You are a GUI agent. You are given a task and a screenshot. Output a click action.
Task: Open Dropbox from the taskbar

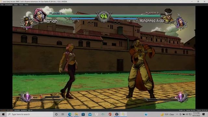point(97,114)
